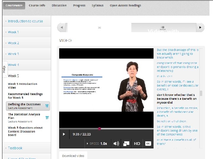This screenshot has height=159, width=213.
Task: Expand the Textbook section
Action: coord(27,148)
